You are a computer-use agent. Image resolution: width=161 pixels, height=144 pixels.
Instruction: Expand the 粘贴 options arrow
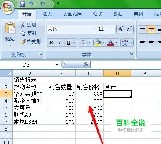coord(10,45)
